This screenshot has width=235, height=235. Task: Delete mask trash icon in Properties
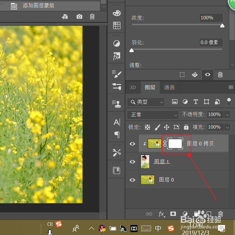coord(220,75)
